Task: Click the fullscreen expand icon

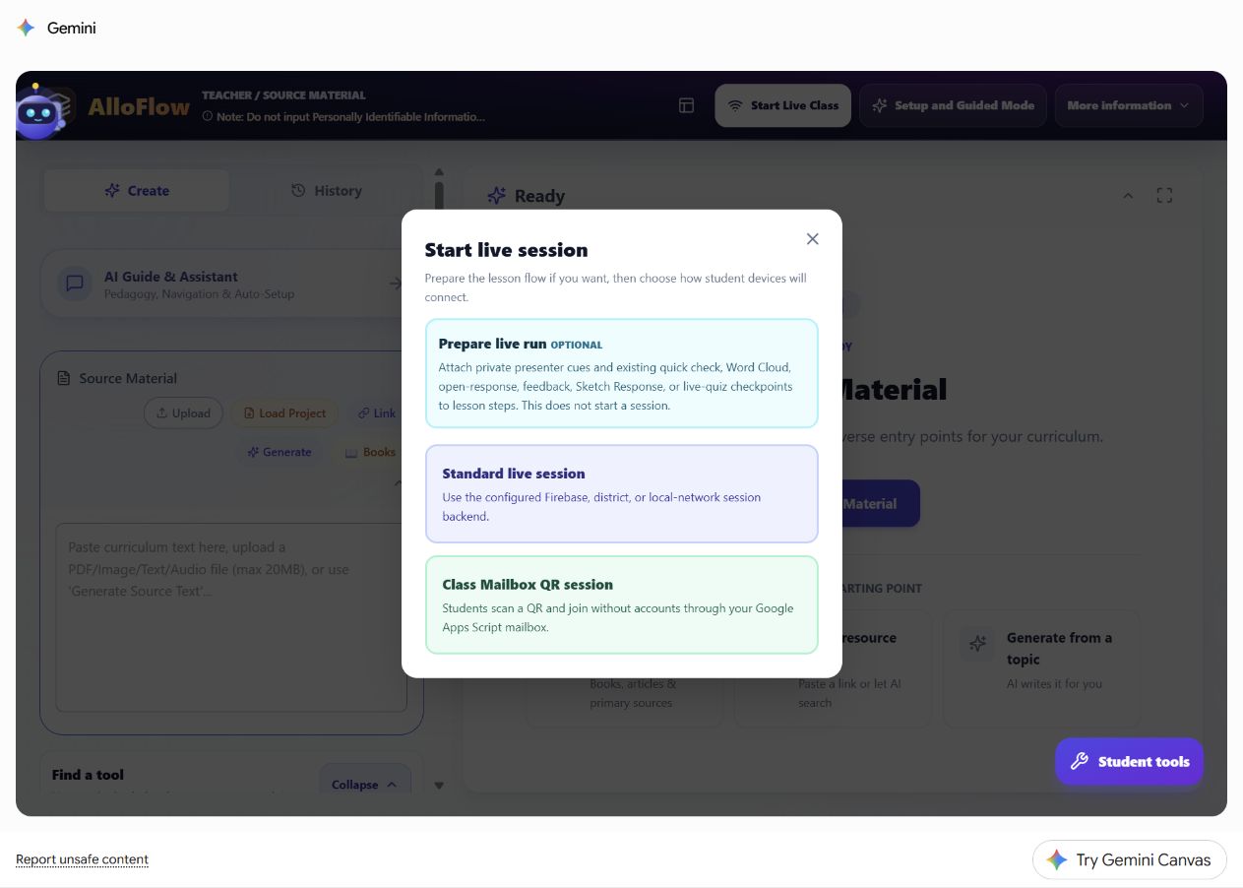Action: click(1164, 196)
